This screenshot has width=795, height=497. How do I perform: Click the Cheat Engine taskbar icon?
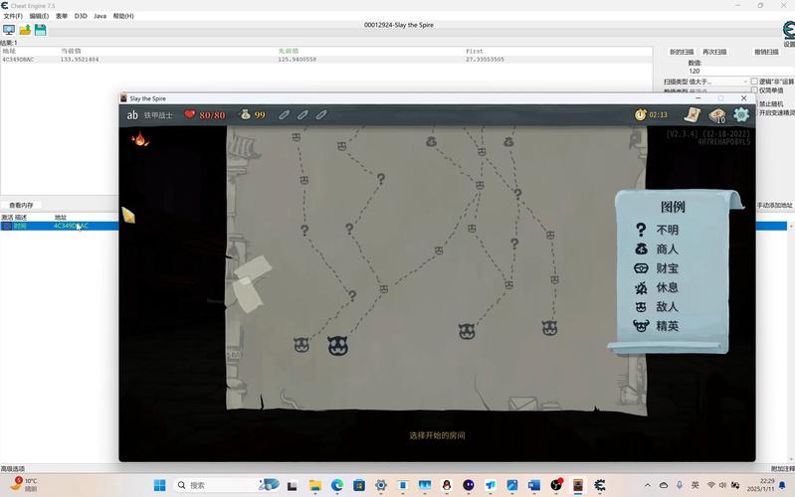coord(600,485)
